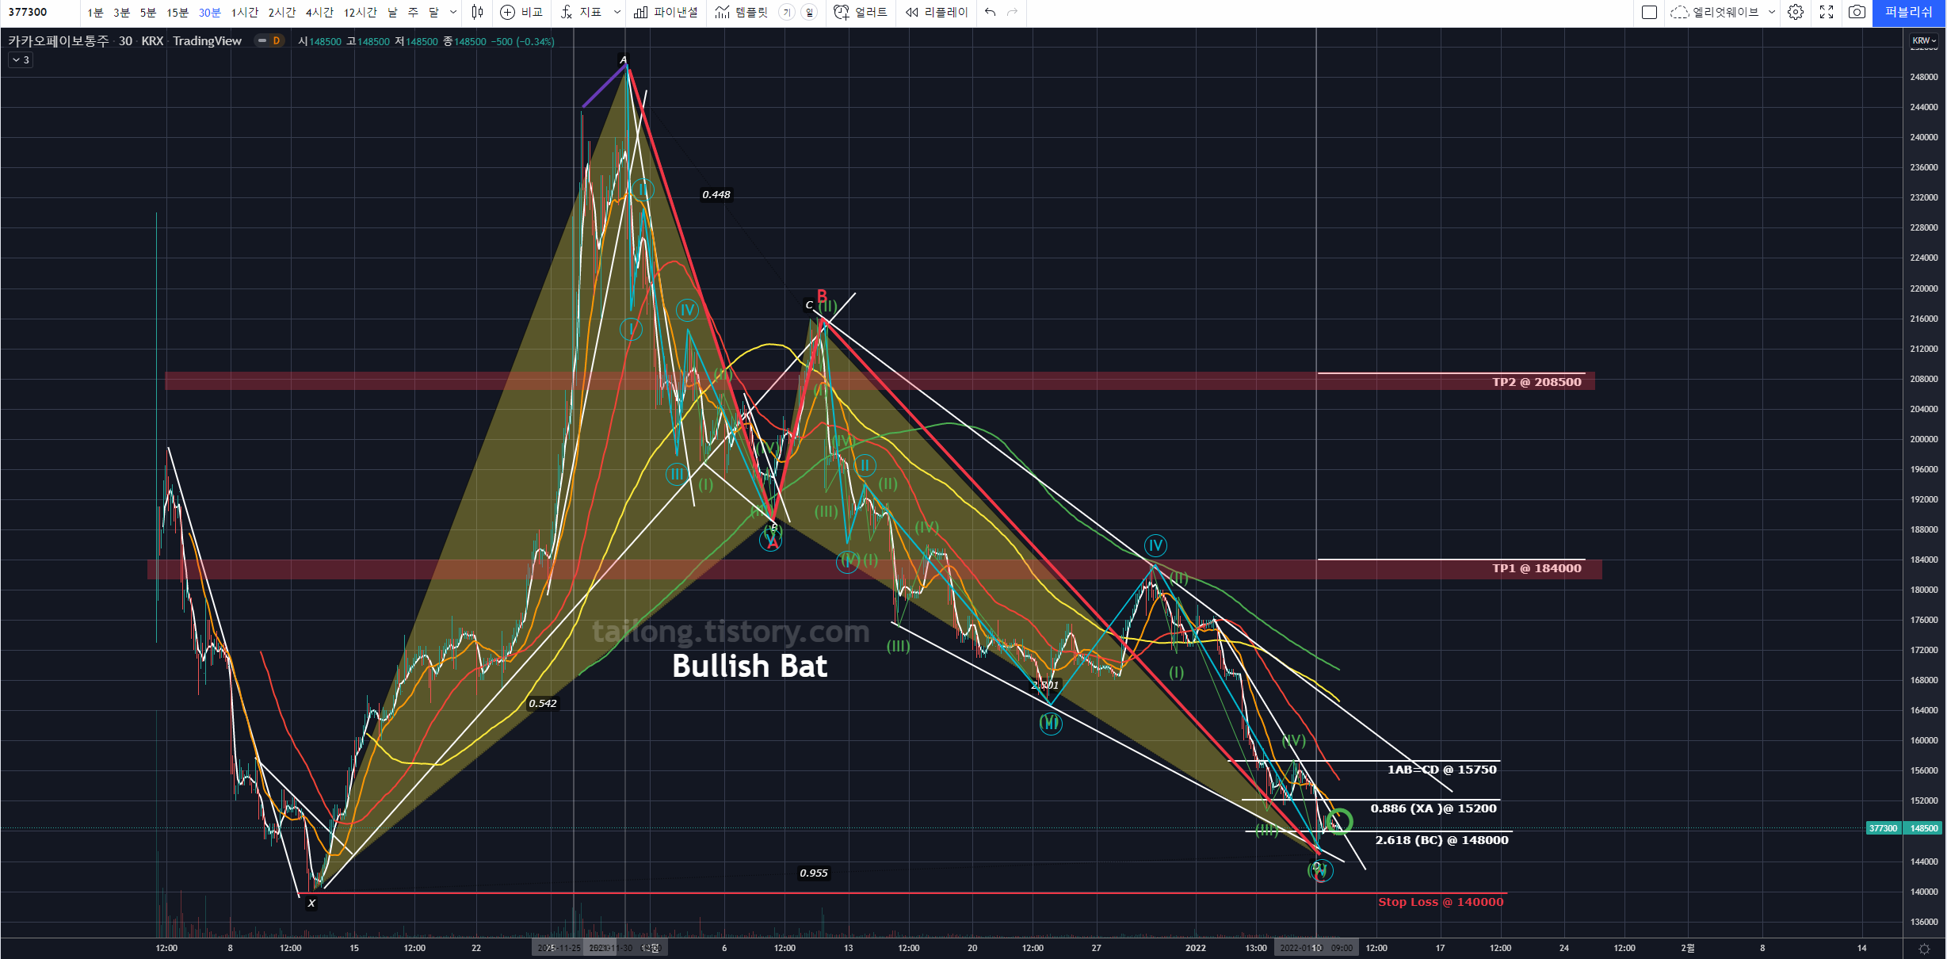Open the candlestick chart style selector
The image size is (1947, 959).
[x=477, y=12]
